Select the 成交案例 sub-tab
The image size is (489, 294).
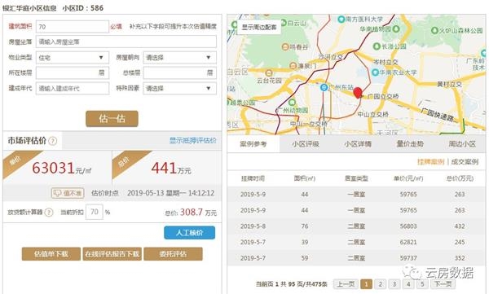pos(465,162)
